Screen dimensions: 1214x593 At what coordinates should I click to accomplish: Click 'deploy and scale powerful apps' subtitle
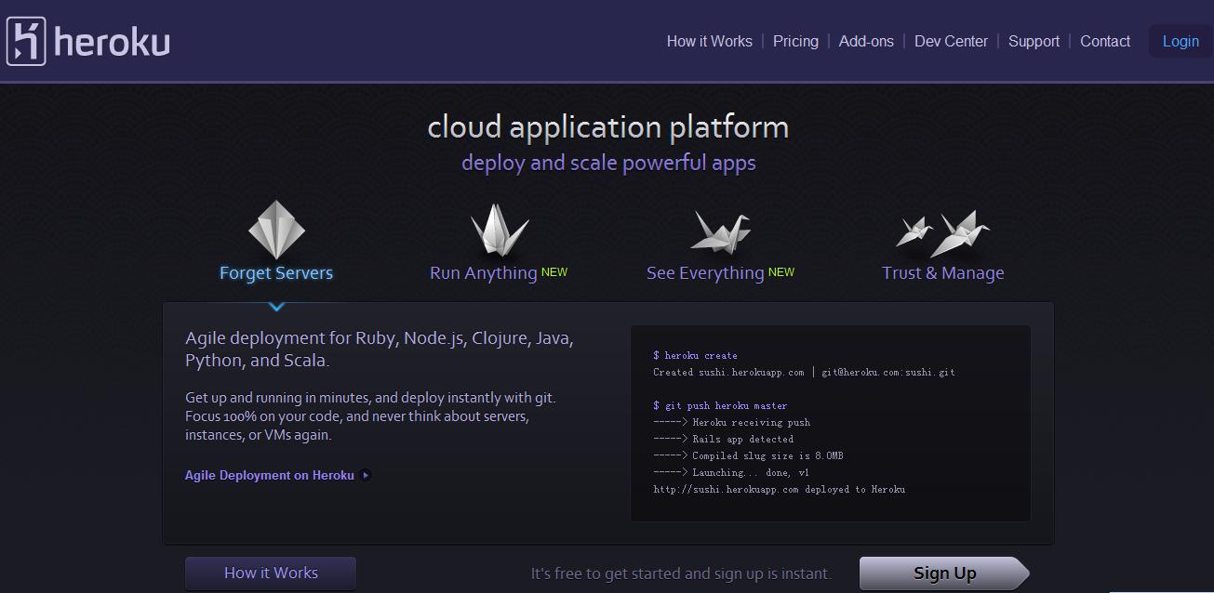[608, 163]
